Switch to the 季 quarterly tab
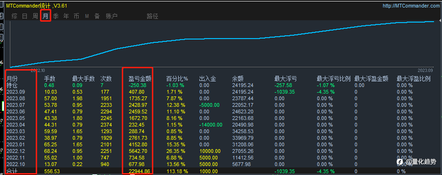 56,16
